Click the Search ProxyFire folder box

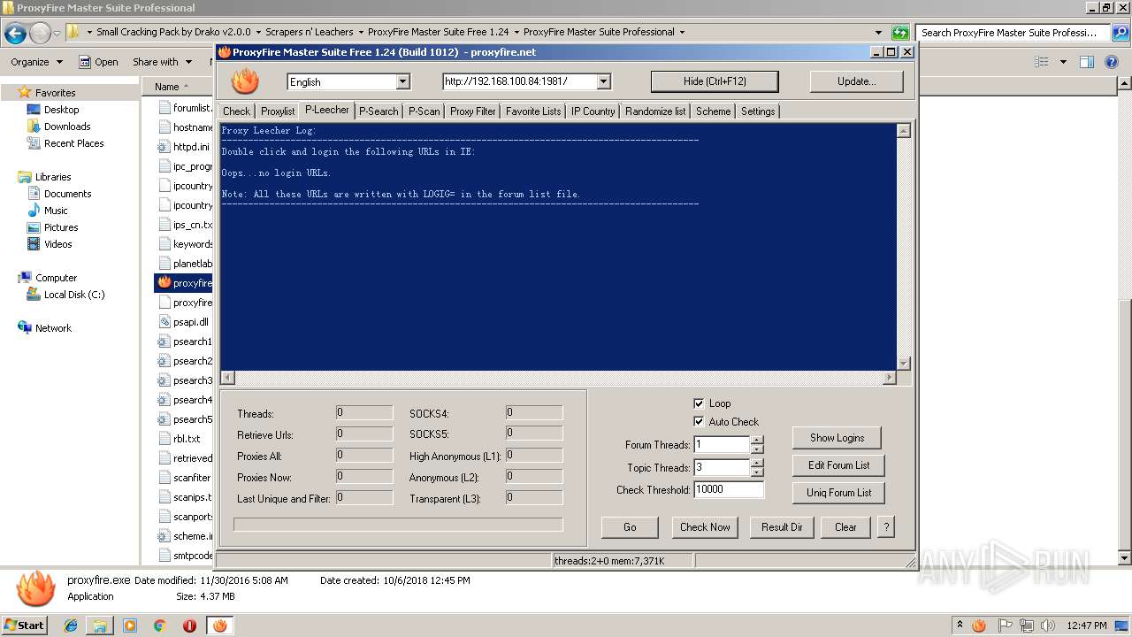pos(1012,33)
